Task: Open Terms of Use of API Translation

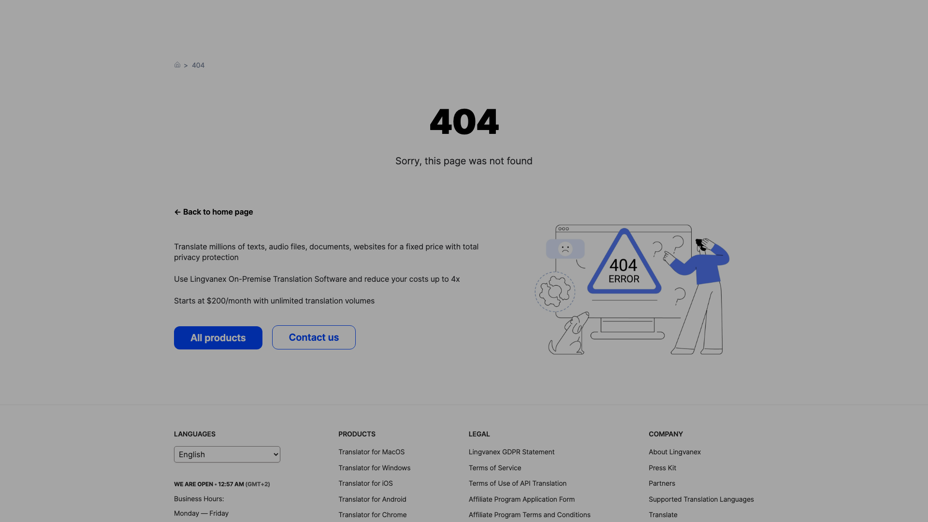Action: point(517,483)
